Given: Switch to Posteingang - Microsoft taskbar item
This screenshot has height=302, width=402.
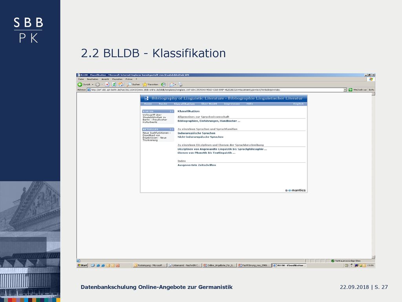Looking at the screenshot, I should [150, 265].
